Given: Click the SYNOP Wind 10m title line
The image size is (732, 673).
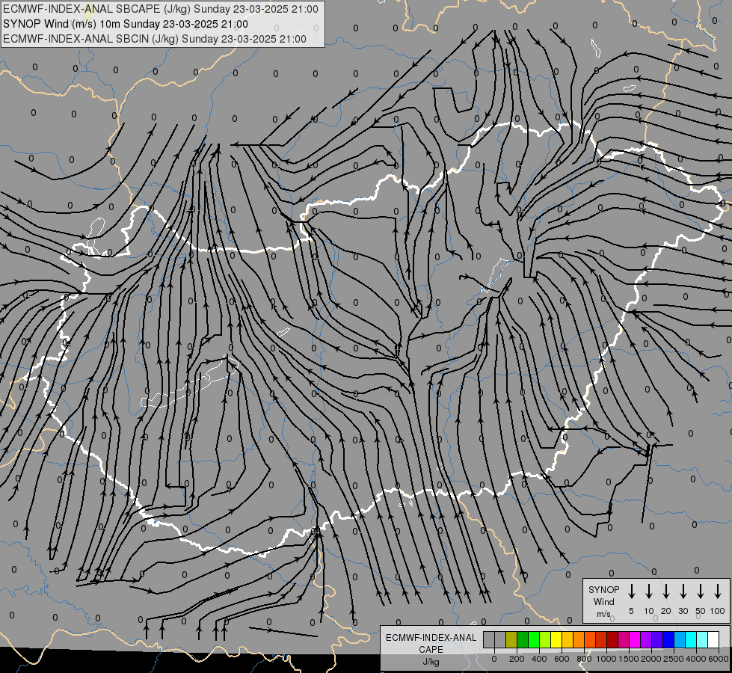Looking at the screenshot, I should (126, 24).
